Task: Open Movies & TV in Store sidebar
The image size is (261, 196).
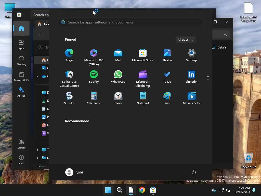Action: point(21,76)
